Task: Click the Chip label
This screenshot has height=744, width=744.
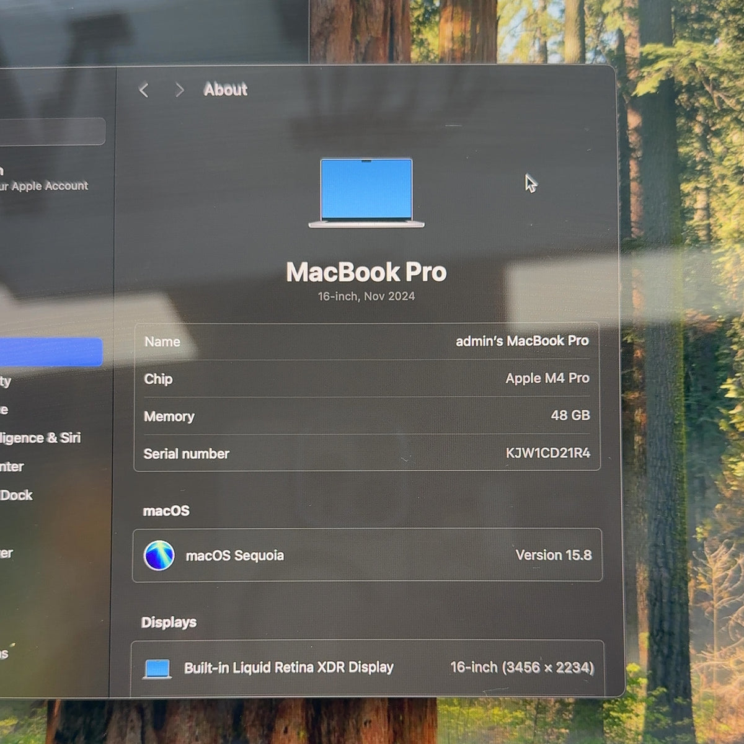Action: [158, 379]
